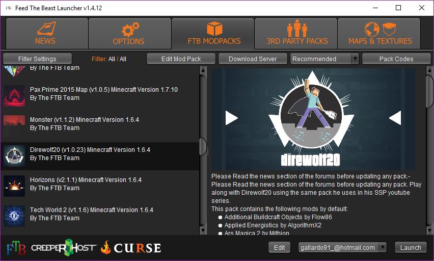The width and height of the screenshot is (434, 261).
Task: Click the Edit profile button
Action: 279,247
